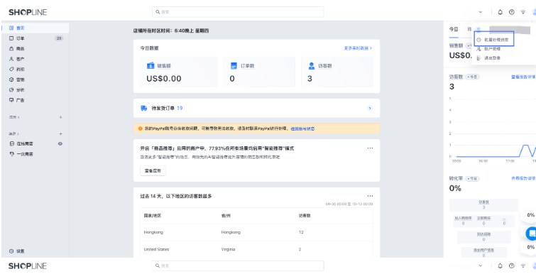The height and width of the screenshot is (274, 536).
Task: Open the 更多实时数据 link
Action: (358, 48)
